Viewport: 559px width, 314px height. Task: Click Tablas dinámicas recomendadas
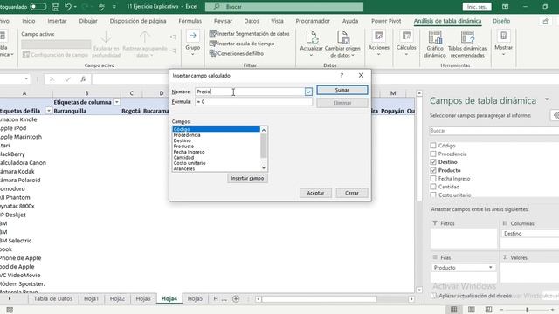pyautogui.click(x=467, y=44)
